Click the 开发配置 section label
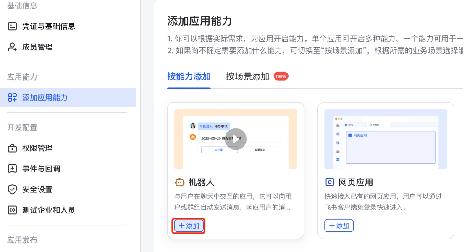This screenshot has width=467, height=252. [22, 127]
